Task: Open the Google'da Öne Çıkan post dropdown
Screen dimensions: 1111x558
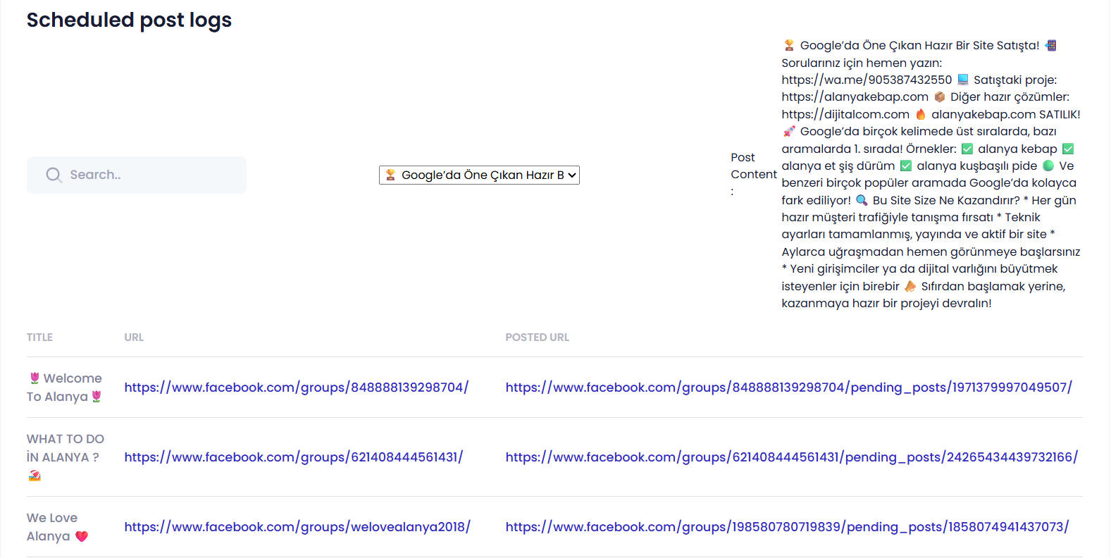Action: click(x=479, y=175)
